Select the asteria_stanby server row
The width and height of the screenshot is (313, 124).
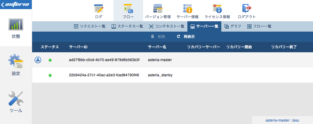point(160,75)
